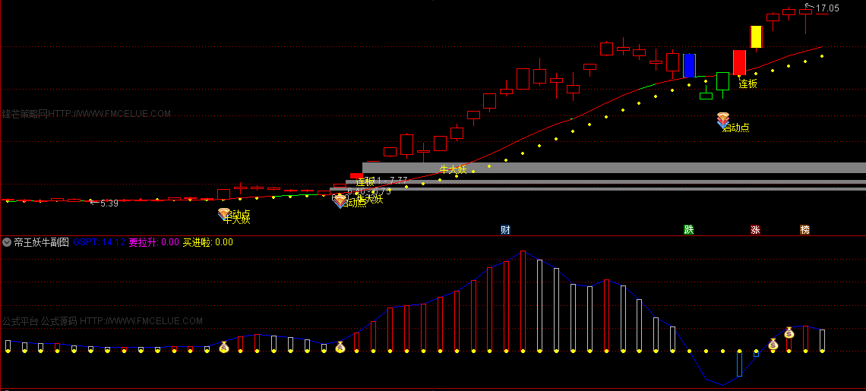Click the 启动点 label beside stacked diamond
Image resolution: width=866 pixels, height=391 pixels.
click(736, 128)
